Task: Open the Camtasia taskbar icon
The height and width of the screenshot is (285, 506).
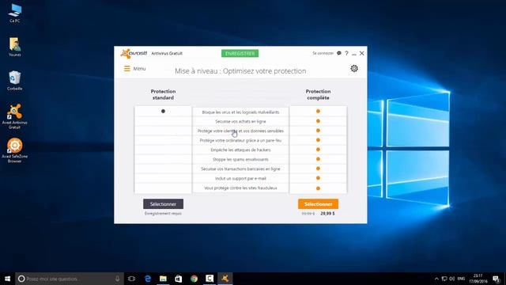Action: click(x=210, y=279)
